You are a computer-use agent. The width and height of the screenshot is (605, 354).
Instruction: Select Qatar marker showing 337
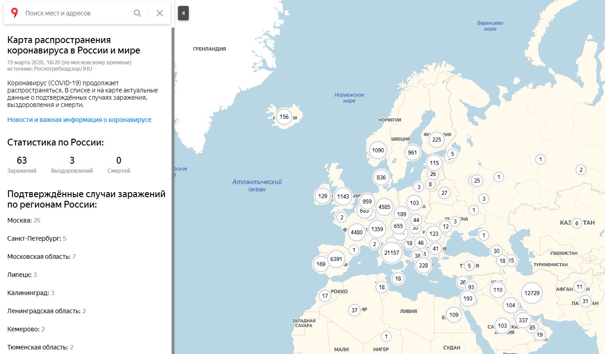(523, 320)
